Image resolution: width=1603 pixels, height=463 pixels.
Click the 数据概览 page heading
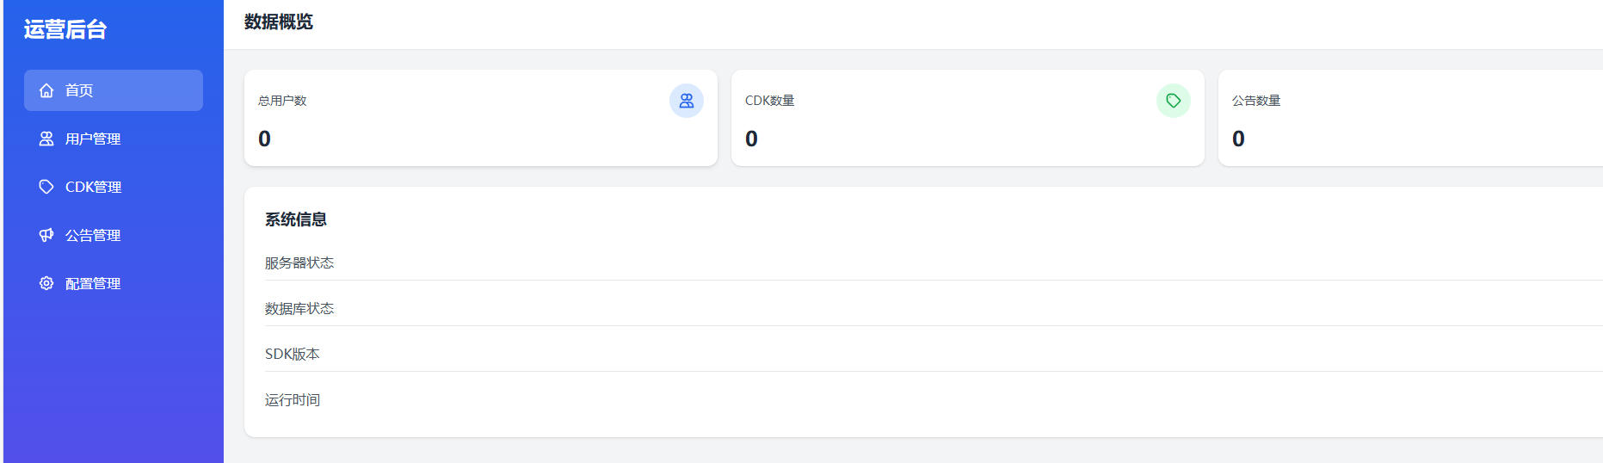coord(279,22)
